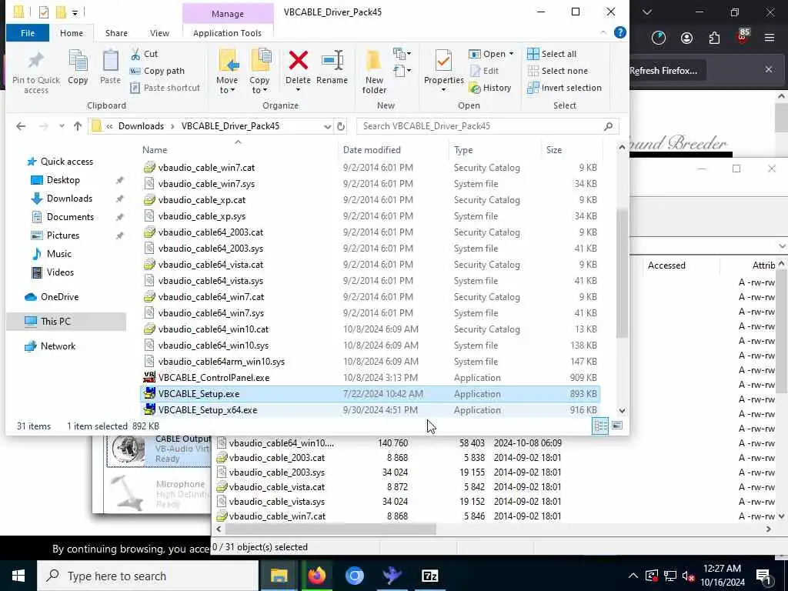Select This PC in navigation pane

(66, 322)
